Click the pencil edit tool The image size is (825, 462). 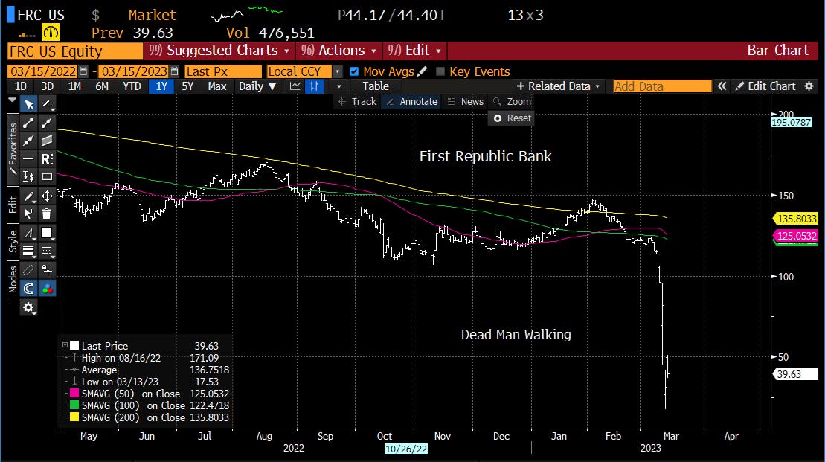coord(29,196)
